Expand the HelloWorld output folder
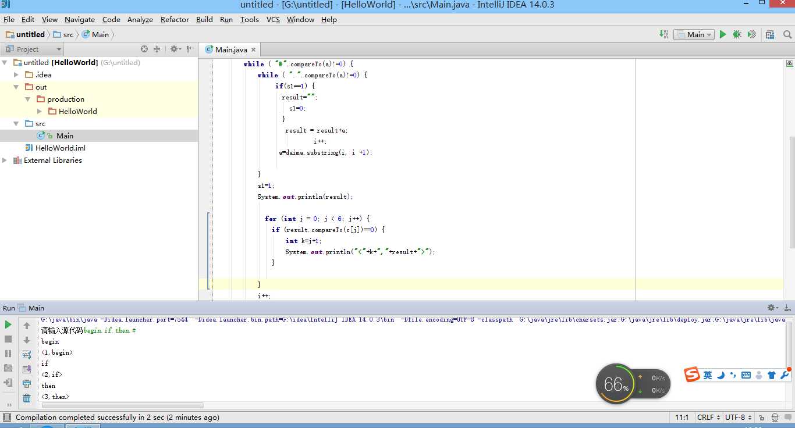The image size is (795, 428). [40, 111]
